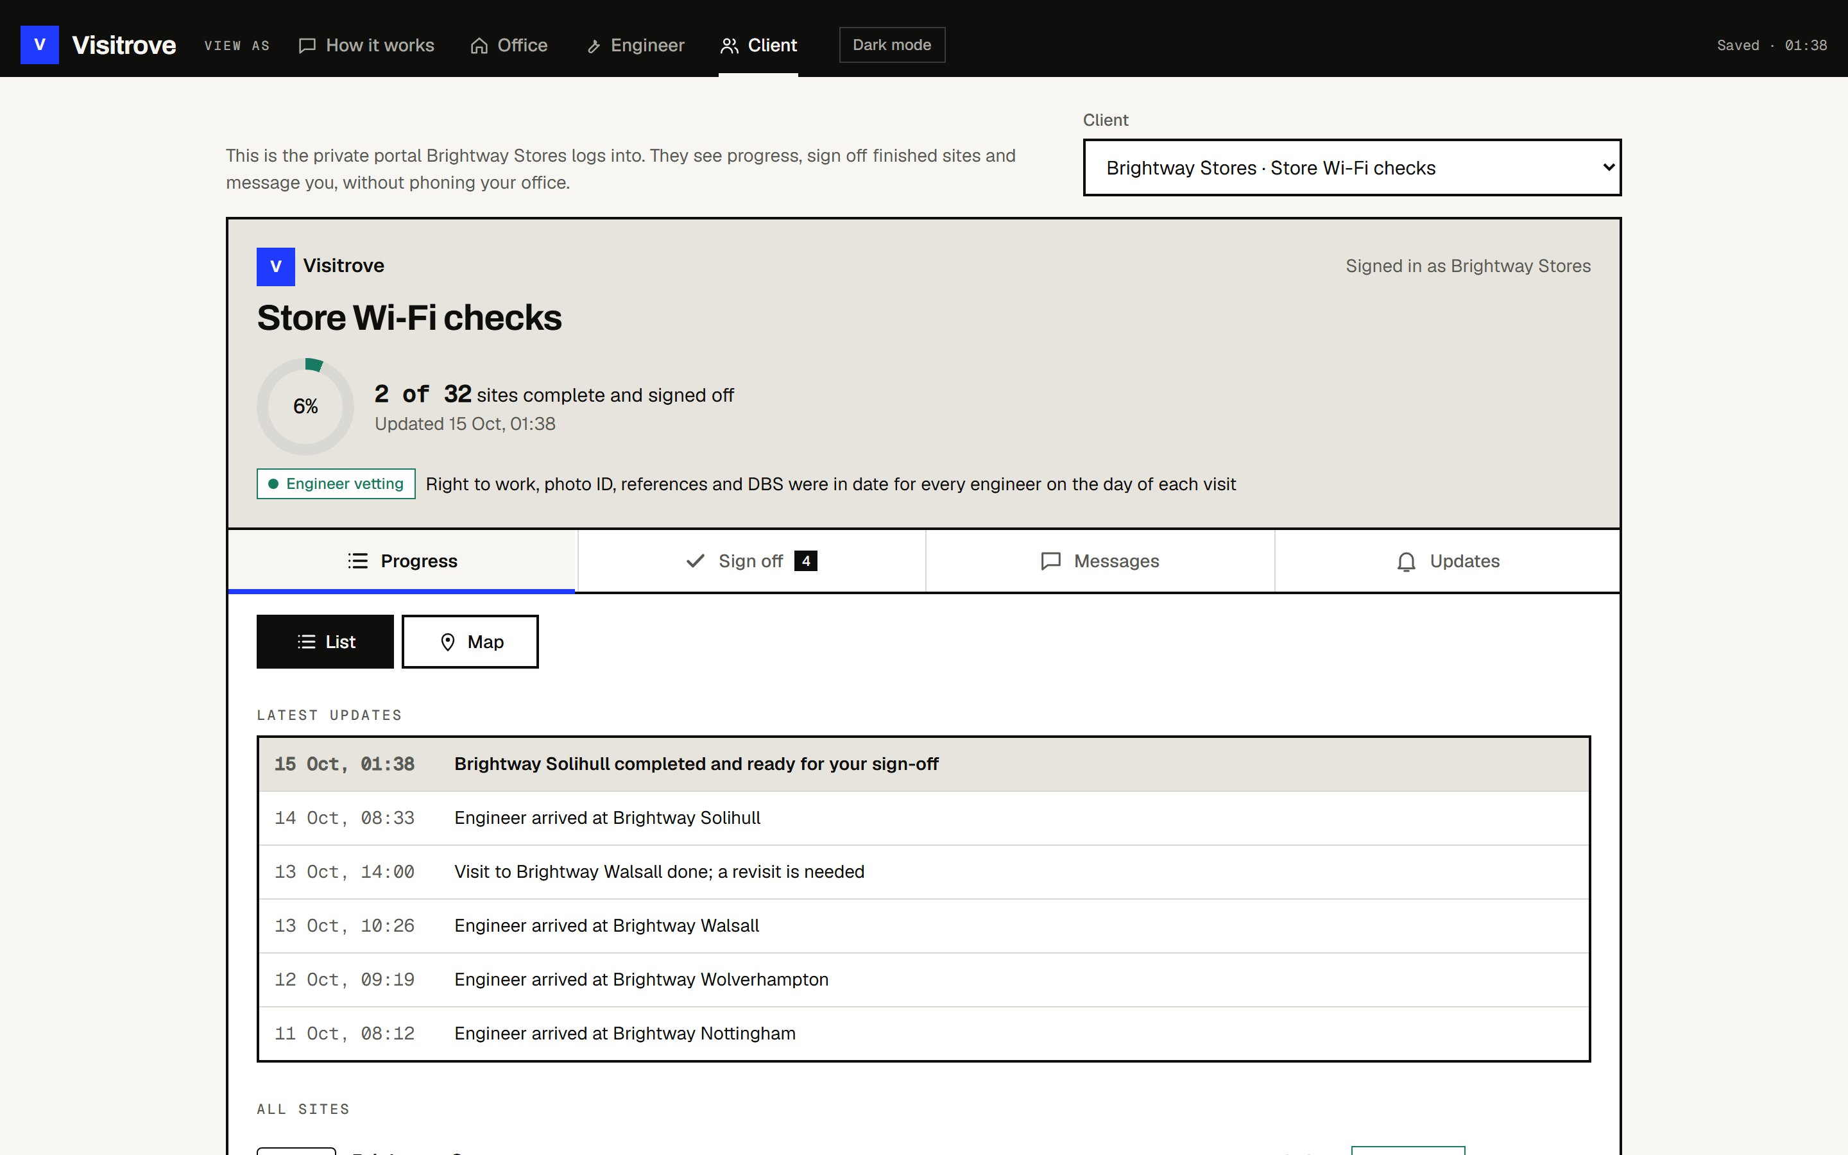The image size is (1848, 1155).
Task: Click the blue V logo inside portal header
Action: [x=276, y=266]
